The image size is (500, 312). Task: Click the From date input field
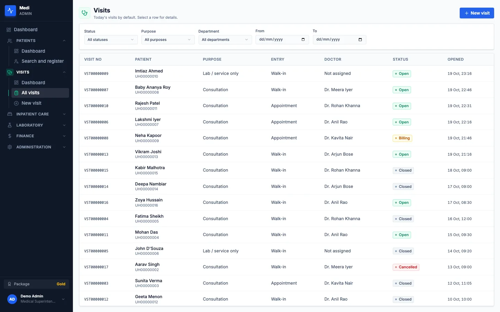(x=282, y=40)
